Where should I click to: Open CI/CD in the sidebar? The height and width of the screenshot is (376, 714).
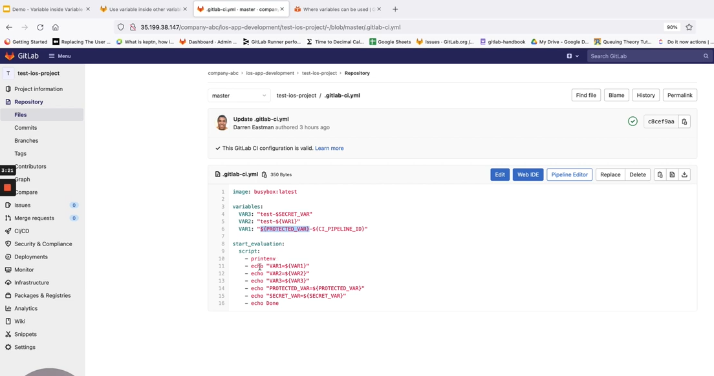pos(22,231)
